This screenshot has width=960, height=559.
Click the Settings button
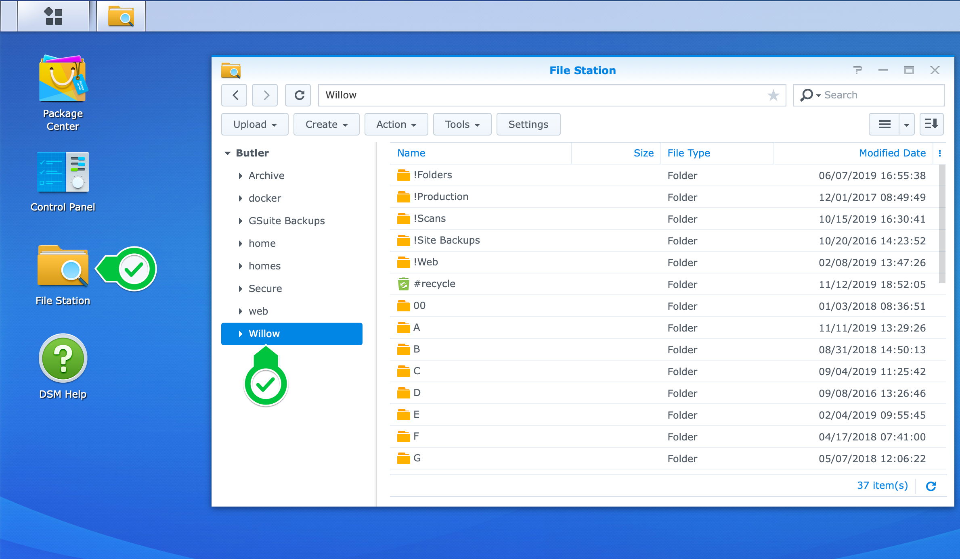tap(528, 124)
